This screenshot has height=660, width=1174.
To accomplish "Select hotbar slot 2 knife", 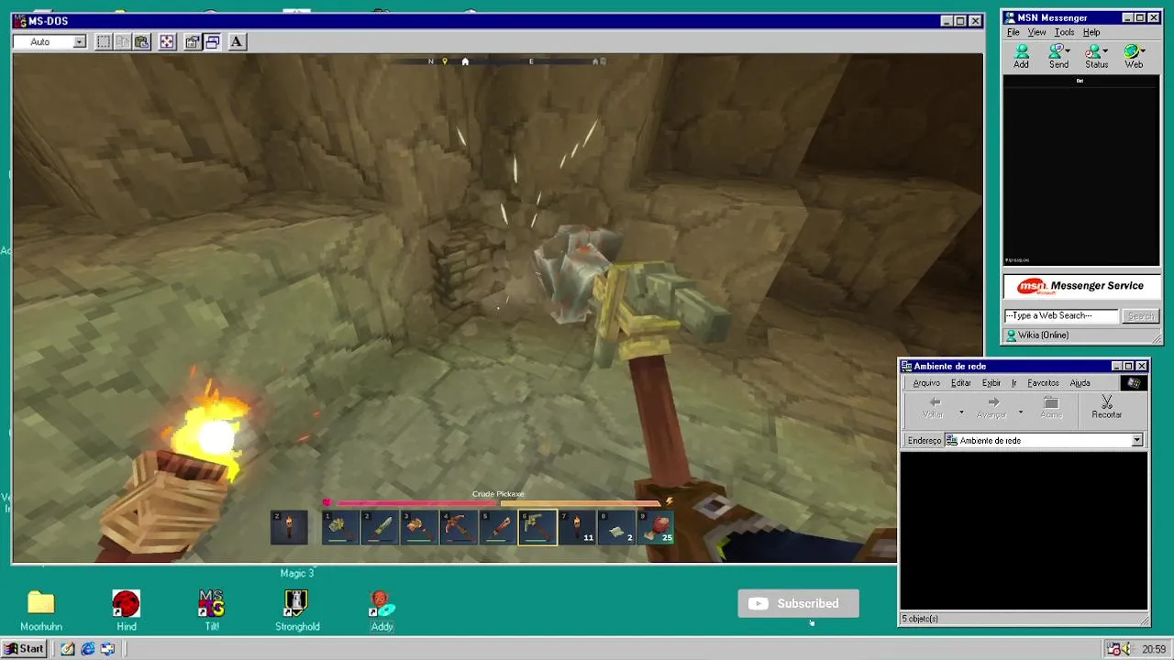I will click(x=379, y=527).
